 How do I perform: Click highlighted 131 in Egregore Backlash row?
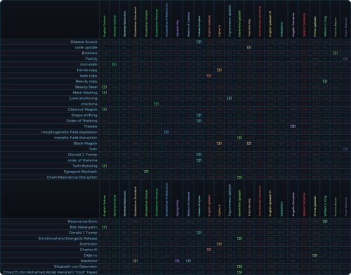(x=146, y=172)
